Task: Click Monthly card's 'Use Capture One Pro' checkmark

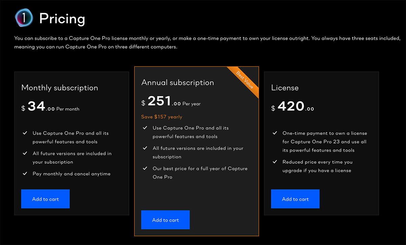Action: 25,133
